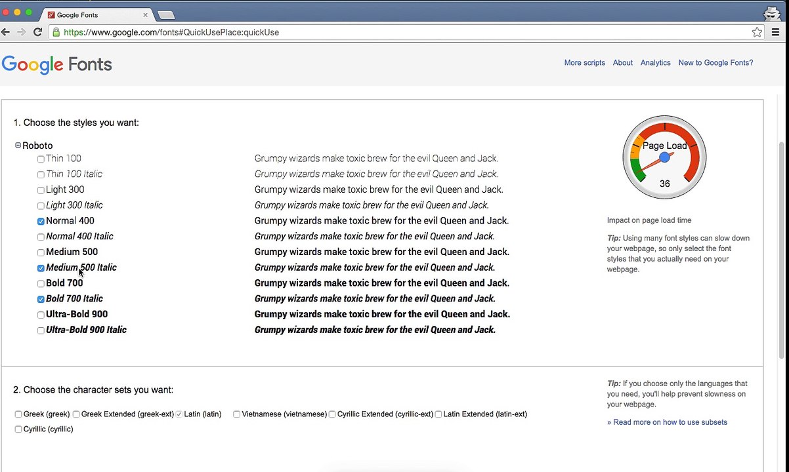Viewport: 789px width, 472px height.
Task: Check the Bold 700 style
Action: click(41, 284)
